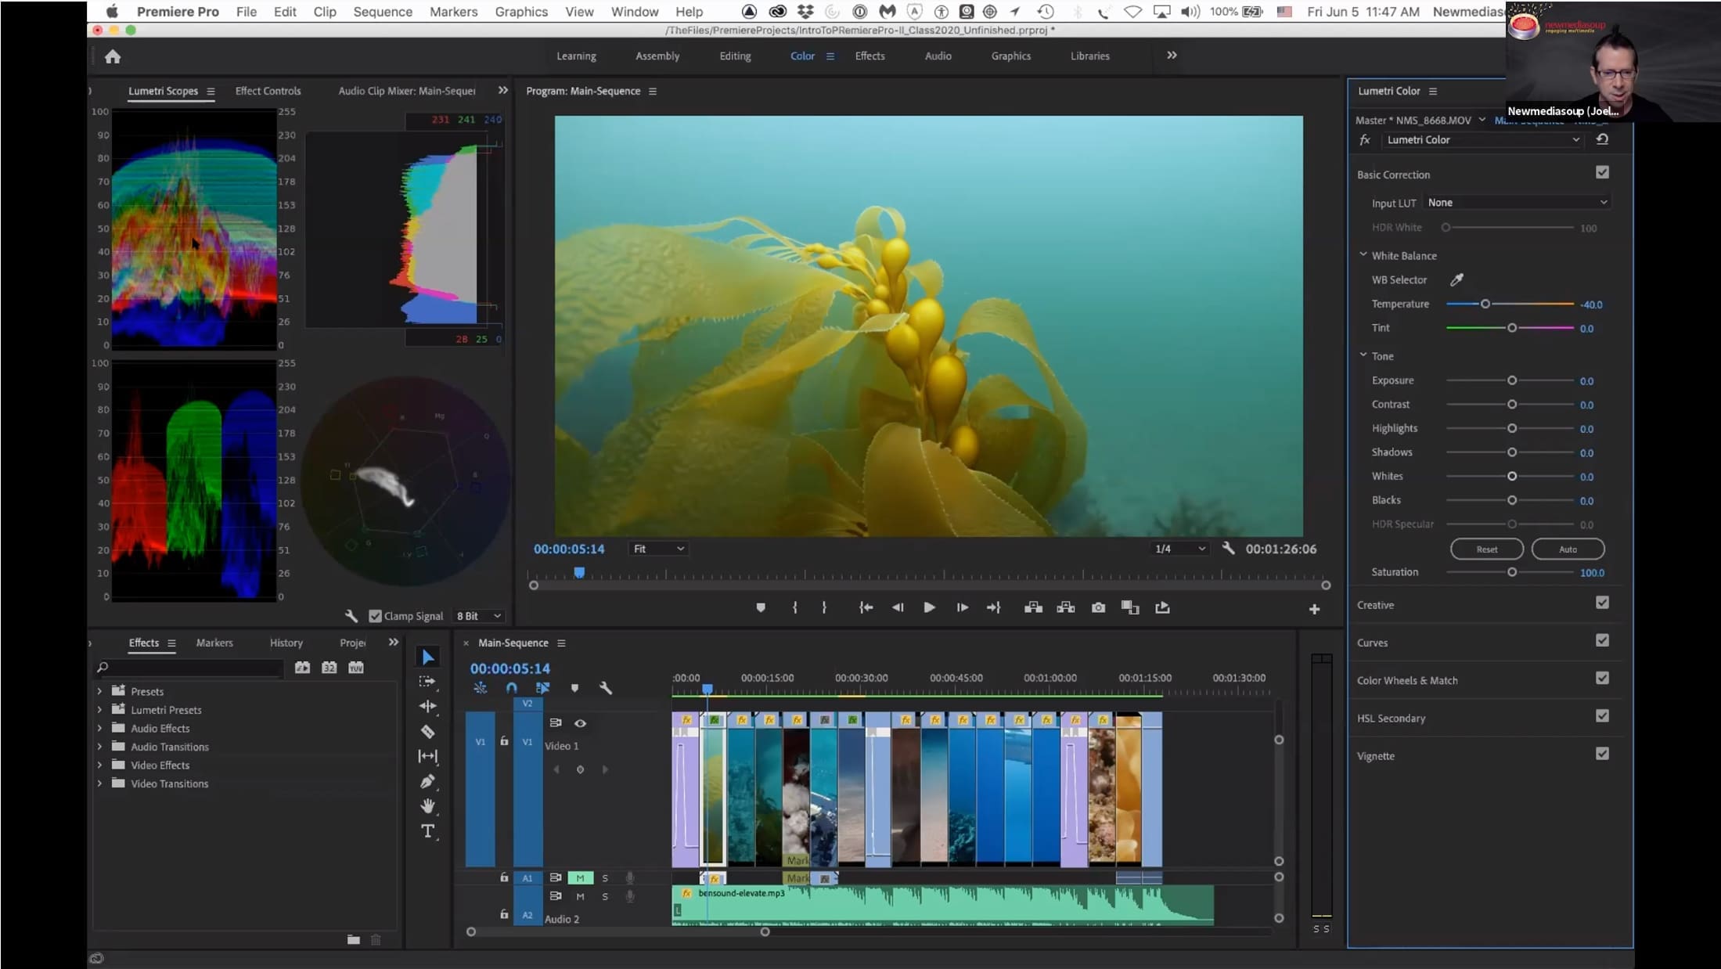
Task: Disable the Basic Correction checkbox
Action: tap(1602, 172)
